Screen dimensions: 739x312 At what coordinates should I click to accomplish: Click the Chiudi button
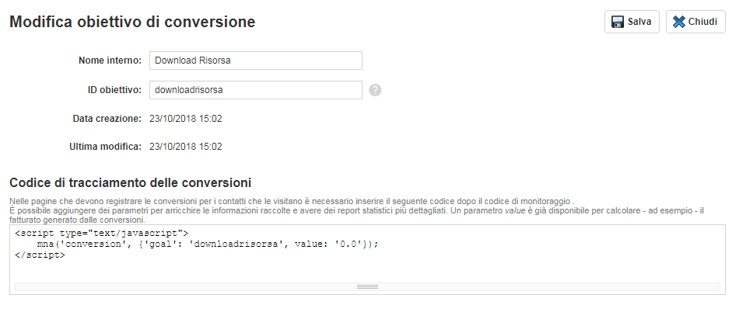pos(695,22)
